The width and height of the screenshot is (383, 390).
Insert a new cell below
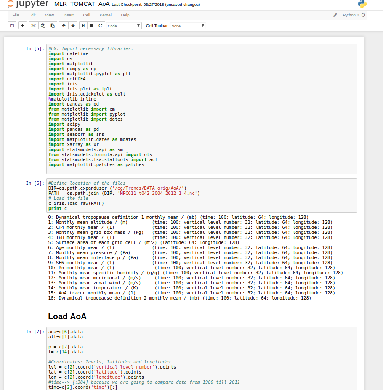22,25
